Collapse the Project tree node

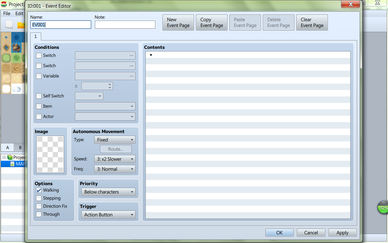(x=4, y=157)
